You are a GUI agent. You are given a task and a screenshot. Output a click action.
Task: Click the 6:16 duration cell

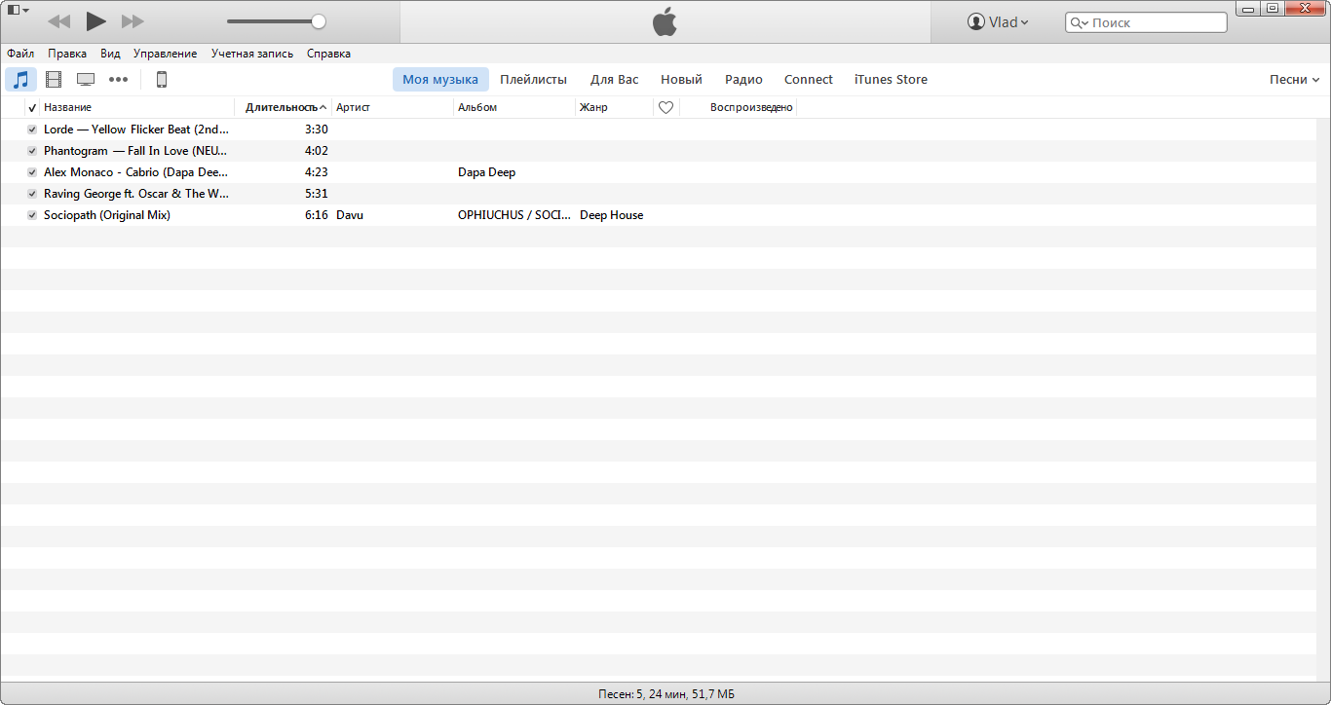tap(316, 215)
